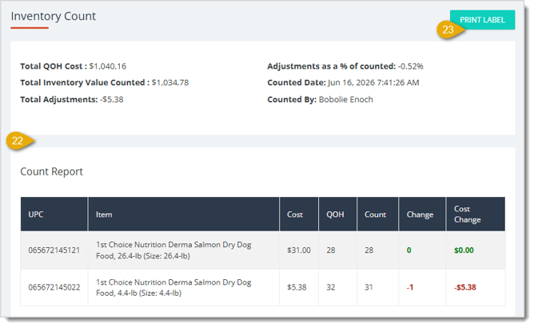Click the Counted By name Bobolie Enoch
This screenshot has width=534, height=327.
point(345,100)
